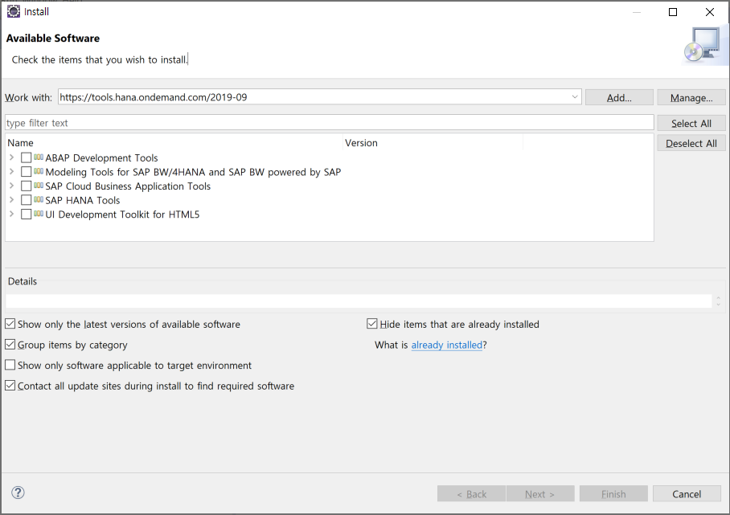Close the Install dialog window
Screen dimensions: 730x515
point(710,11)
